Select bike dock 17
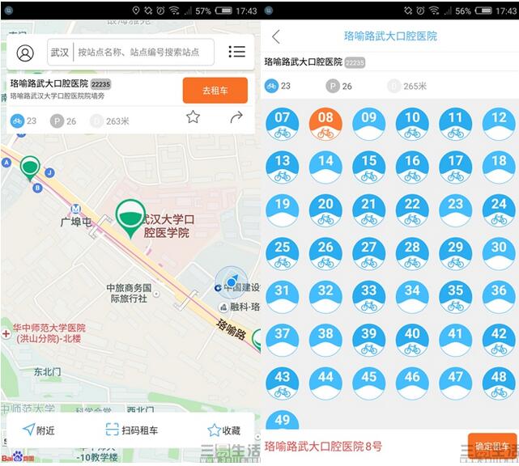The width and height of the screenshot is (519, 466). (456, 167)
